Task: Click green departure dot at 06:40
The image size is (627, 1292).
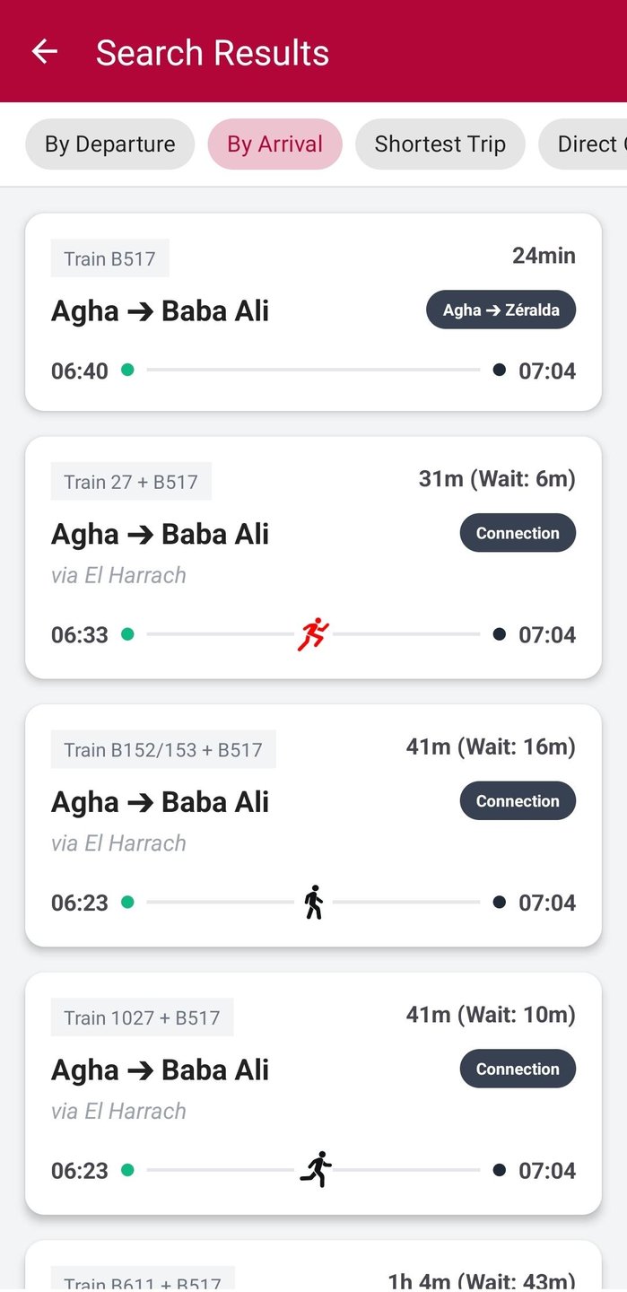Action: point(127,370)
